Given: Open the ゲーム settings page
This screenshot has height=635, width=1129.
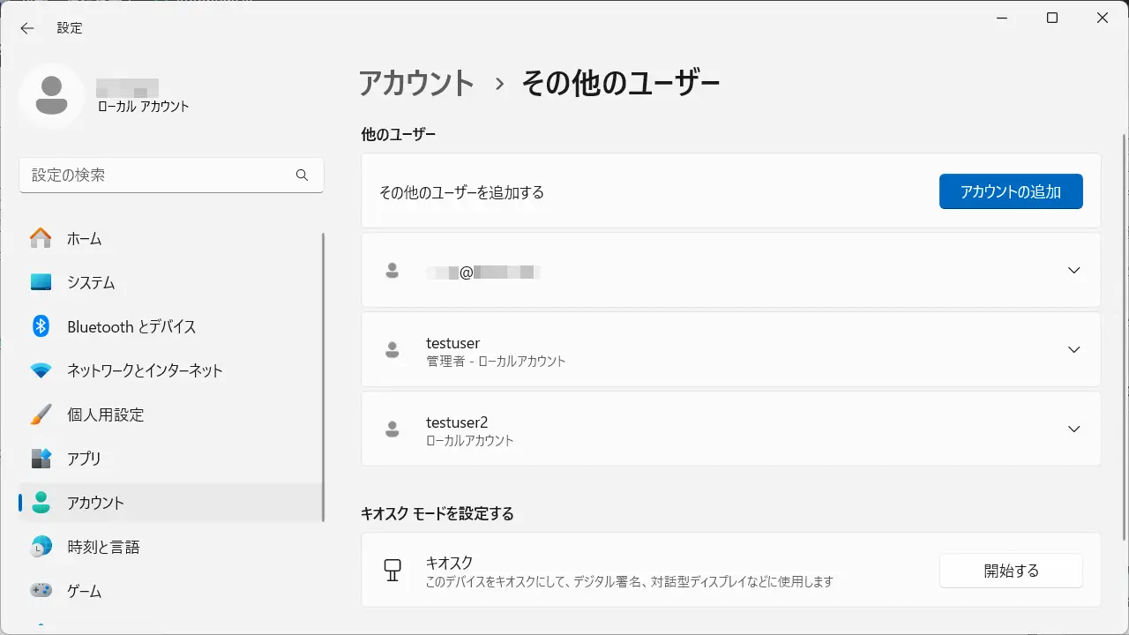Looking at the screenshot, I should pos(171,591).
